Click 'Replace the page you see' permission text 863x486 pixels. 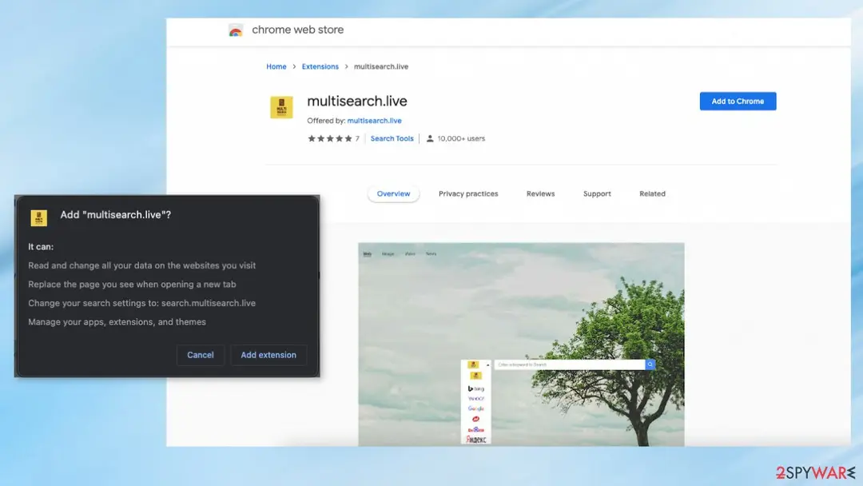132,284
